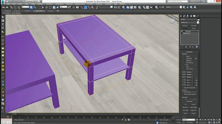The width and height of the screenshot is (222, 124).
Task: Select Planar mapping radio button
Action: click(185, 56)
